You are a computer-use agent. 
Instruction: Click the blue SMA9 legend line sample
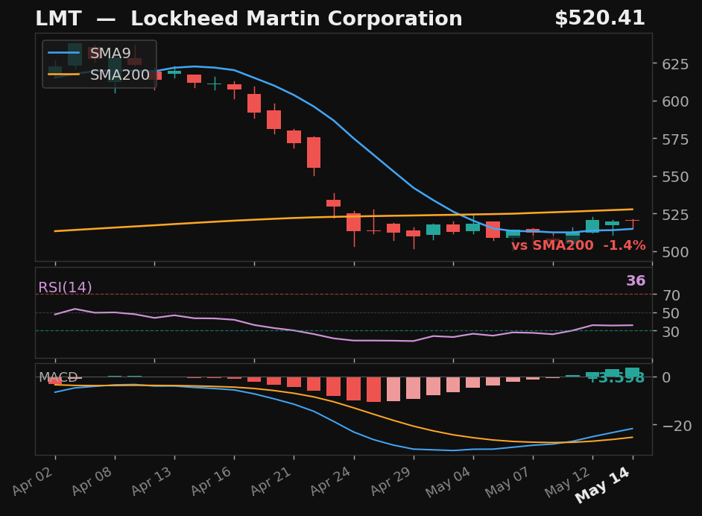pos(63,53)
